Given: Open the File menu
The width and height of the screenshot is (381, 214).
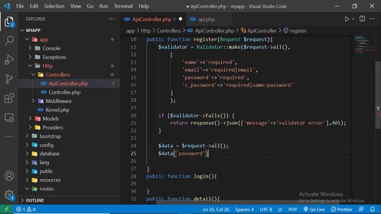Looking at the screenshot, I should pos(20,6).
